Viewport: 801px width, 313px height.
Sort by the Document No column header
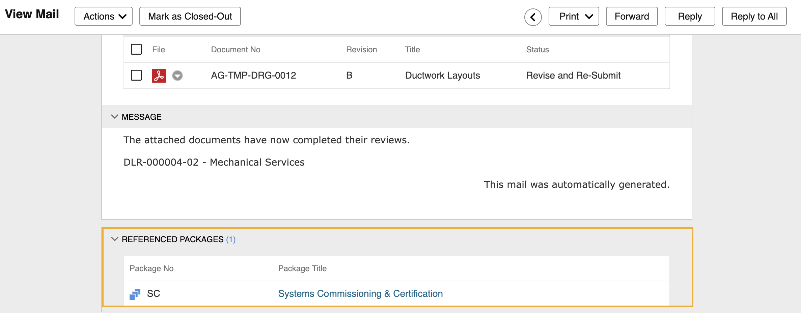(236, 50)
